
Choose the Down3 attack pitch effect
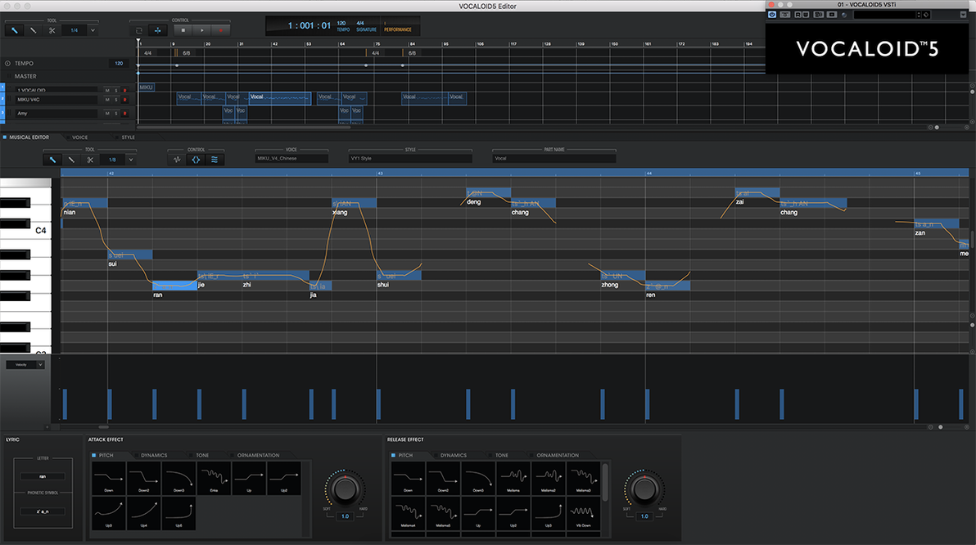pyautogui.click(x=178, y=479)
